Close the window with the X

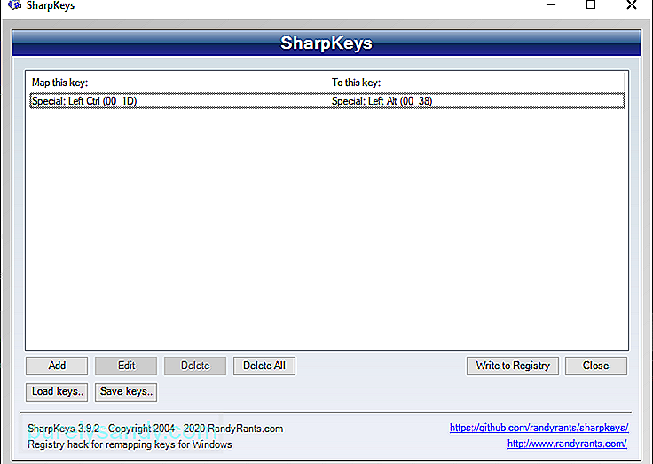click(632, 5)
